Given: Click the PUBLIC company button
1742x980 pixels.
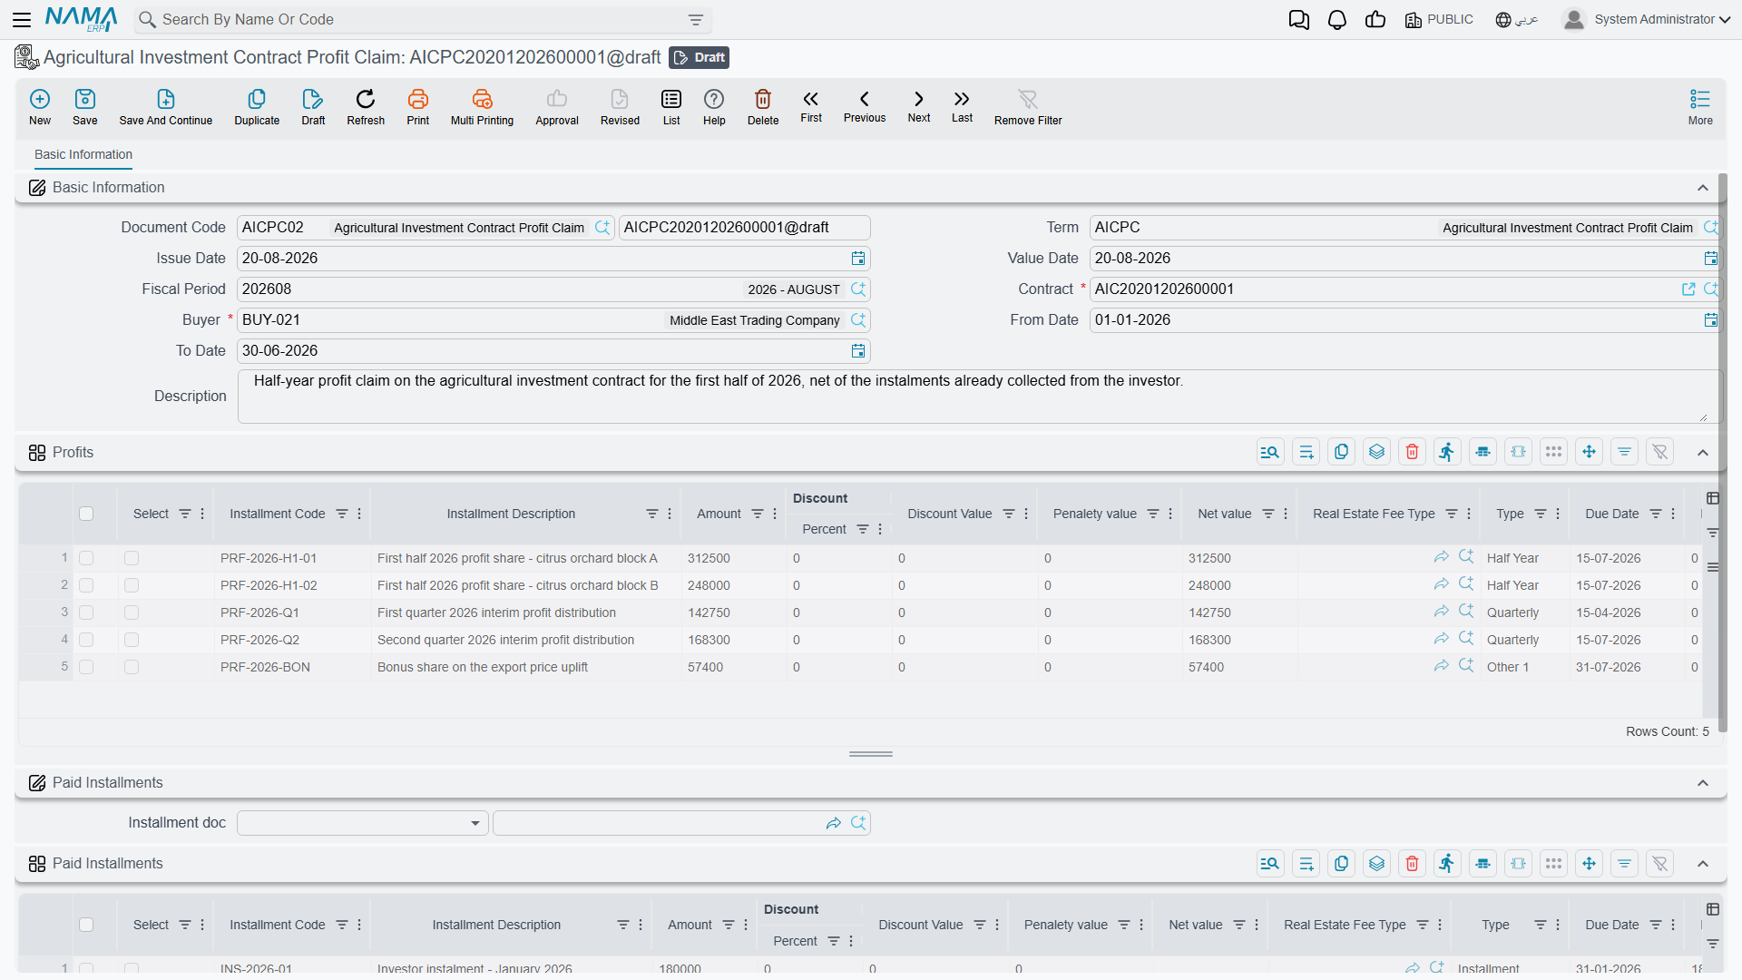Looking at the screenshot, I should click(1439, 19).
